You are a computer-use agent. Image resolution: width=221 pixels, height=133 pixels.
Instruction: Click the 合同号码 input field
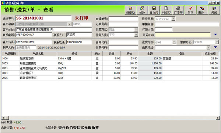point(123,42)
